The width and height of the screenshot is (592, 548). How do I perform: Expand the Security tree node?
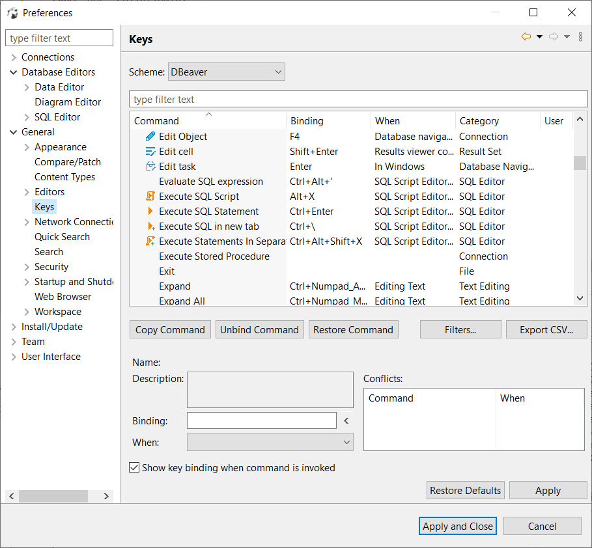27,267
